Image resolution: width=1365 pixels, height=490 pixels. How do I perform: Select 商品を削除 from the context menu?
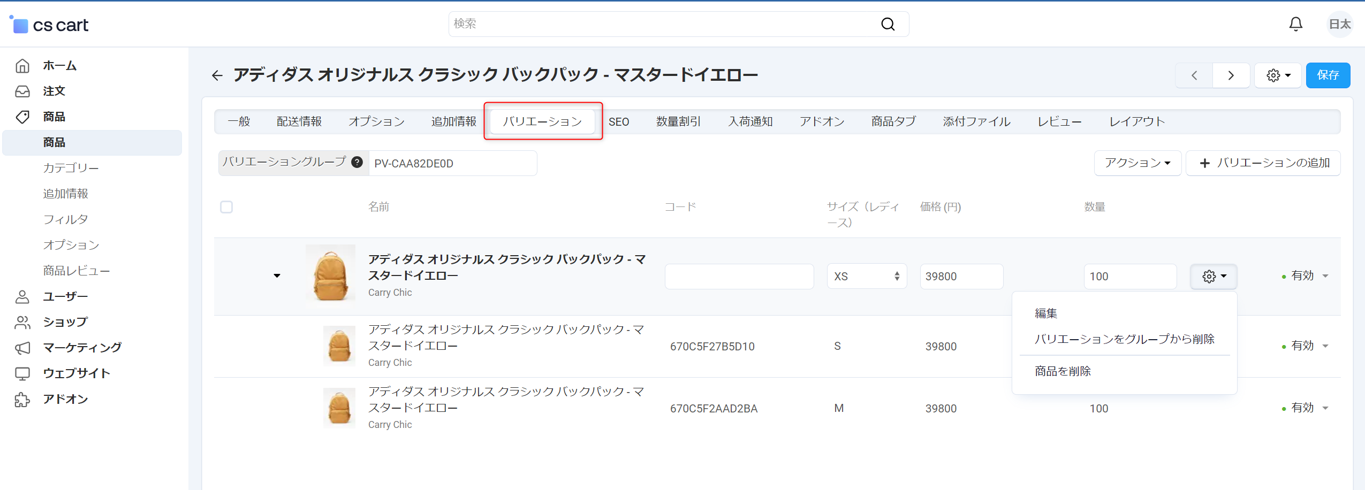1062,371
